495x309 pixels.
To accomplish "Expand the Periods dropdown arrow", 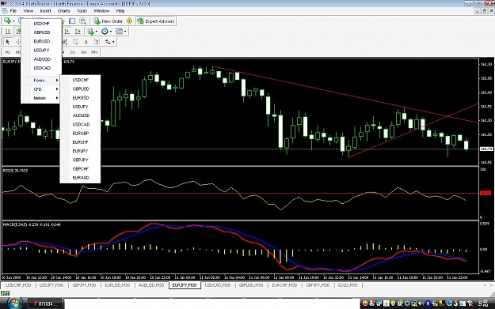I will pos(111,32).
